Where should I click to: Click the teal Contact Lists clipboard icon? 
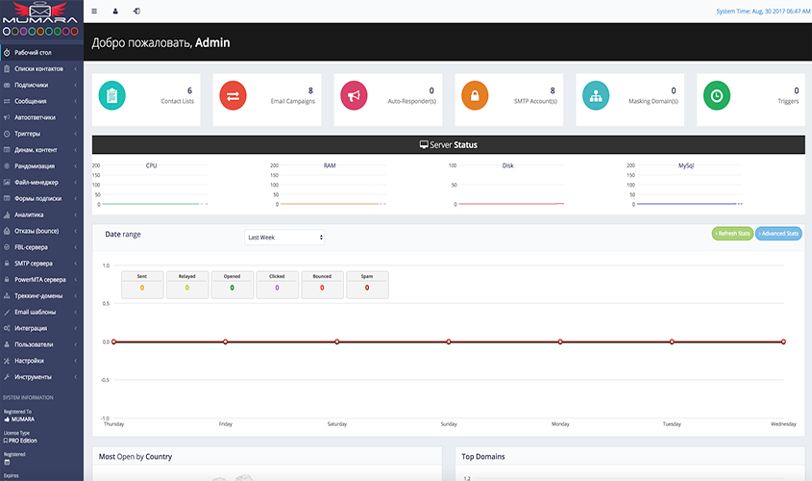point(112,95)
